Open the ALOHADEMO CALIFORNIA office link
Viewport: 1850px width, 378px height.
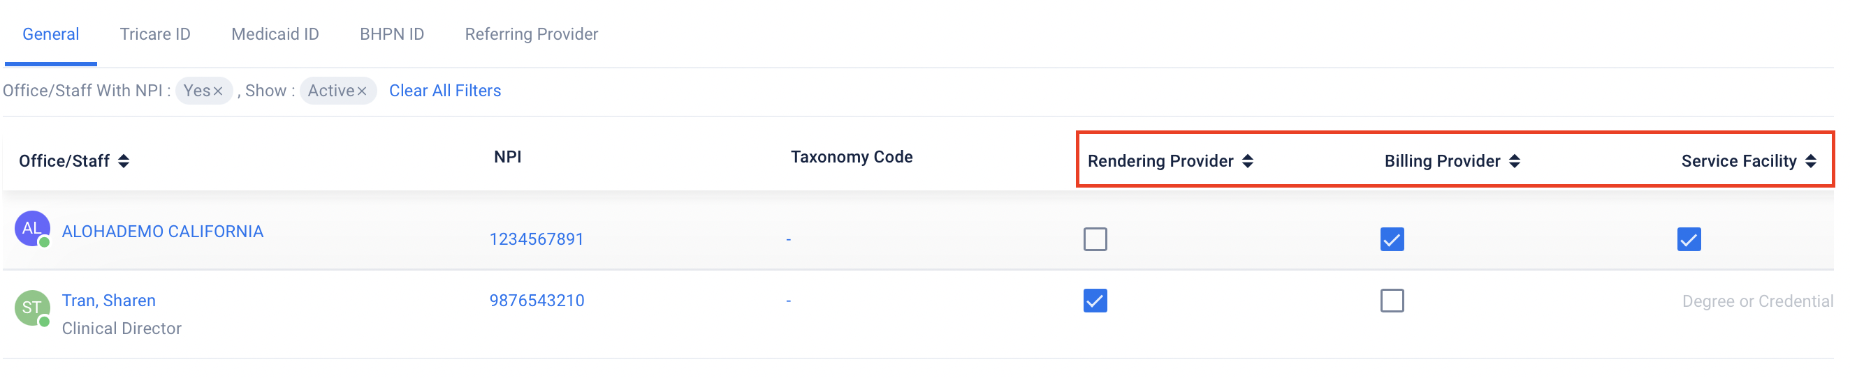pos(162,232)
